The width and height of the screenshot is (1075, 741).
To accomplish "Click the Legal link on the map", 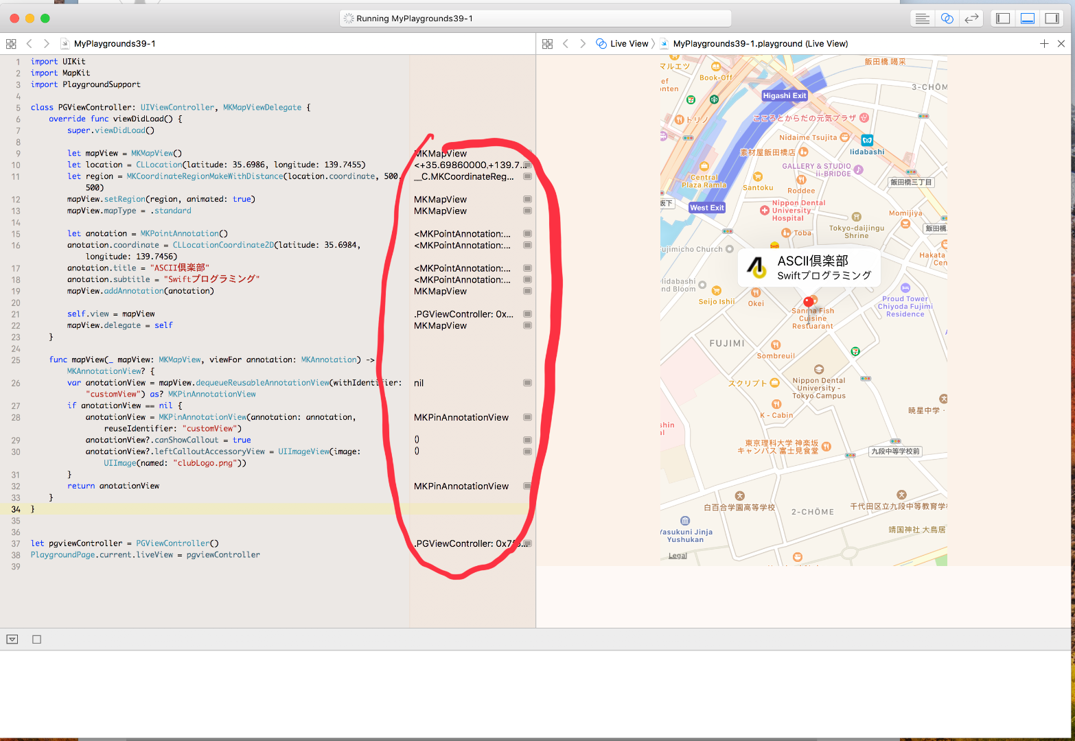I will (x=678, y=556).
